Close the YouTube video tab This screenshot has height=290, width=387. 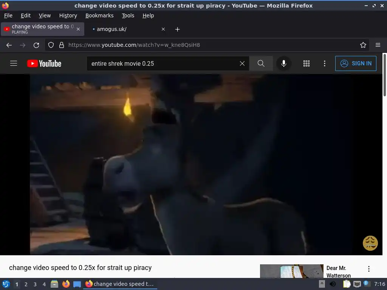pos(78,29)
